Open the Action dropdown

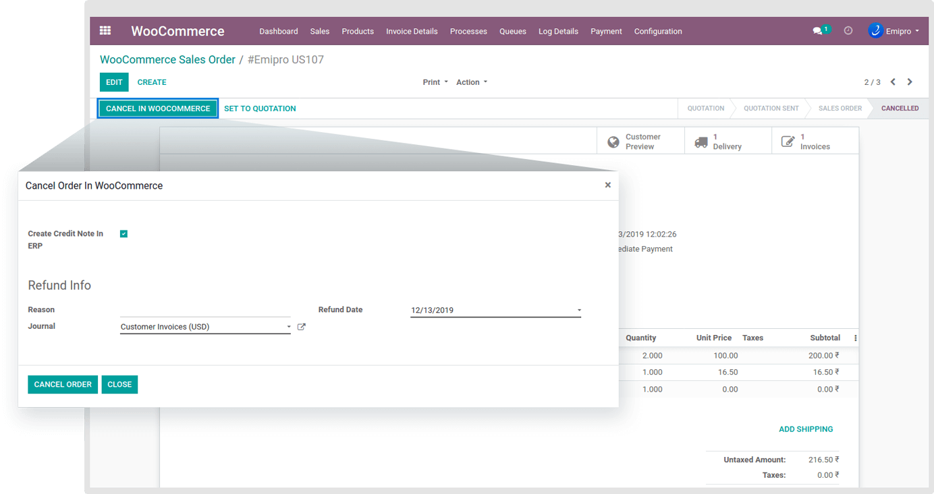[472, 82]
